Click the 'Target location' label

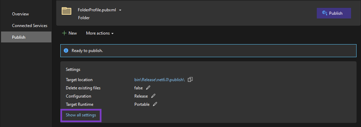(x=79, y=80)
